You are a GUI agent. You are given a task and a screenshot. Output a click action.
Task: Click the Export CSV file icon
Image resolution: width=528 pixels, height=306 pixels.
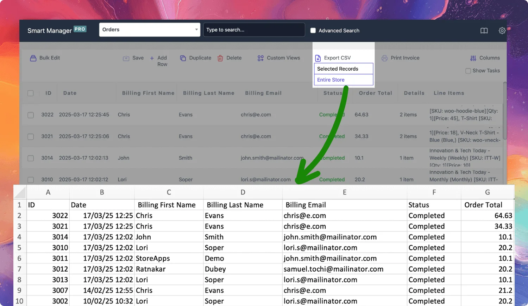[x=318, y=58]
